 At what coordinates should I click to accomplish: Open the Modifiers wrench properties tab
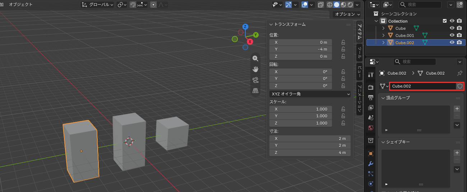coord(371,164)
